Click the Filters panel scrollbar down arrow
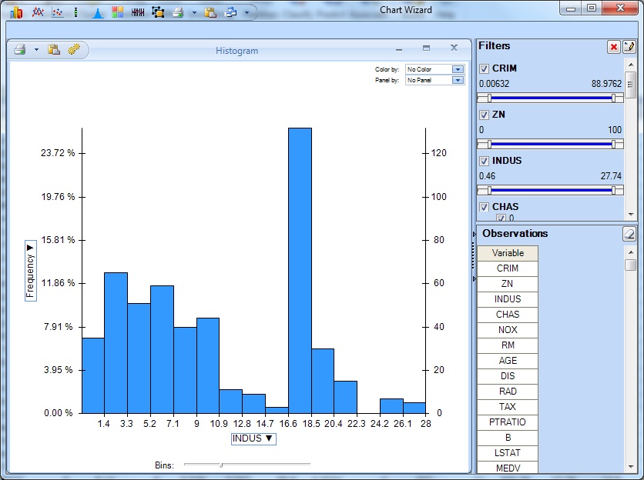Viewport: 644px width, 480px height. point(631,214)
